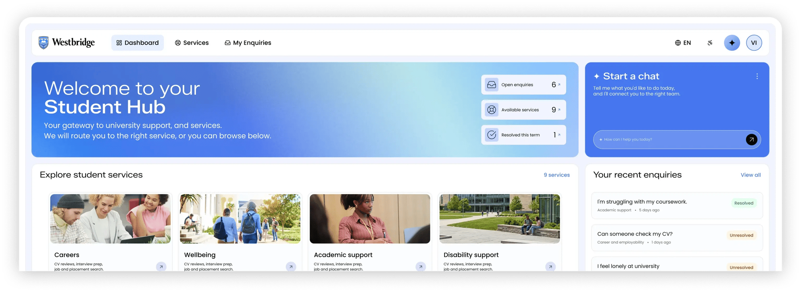801x292 pixels.
Task: Click the Resolved status badge
Action: point(744,203)
